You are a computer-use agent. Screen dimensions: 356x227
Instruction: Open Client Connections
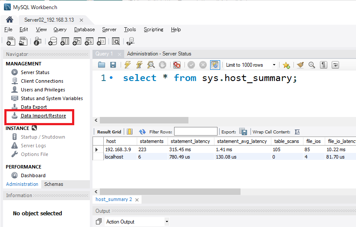point(42,81)
